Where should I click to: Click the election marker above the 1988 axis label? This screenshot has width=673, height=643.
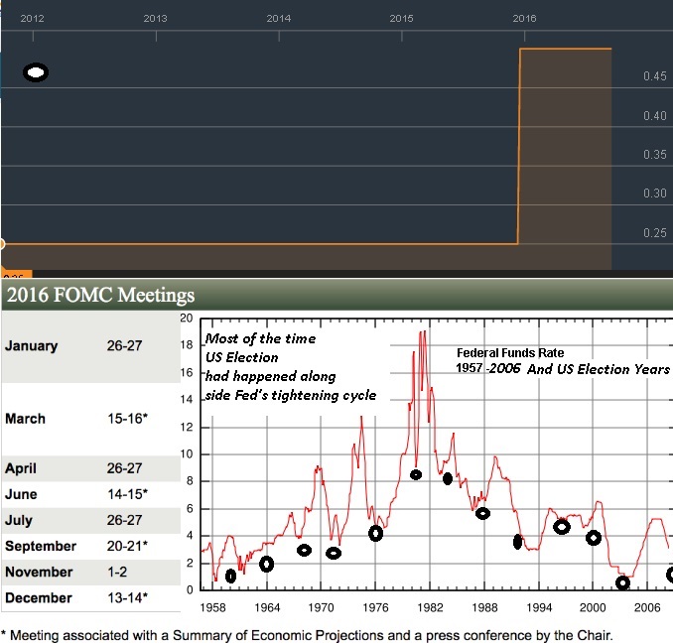tap(483, 513)
